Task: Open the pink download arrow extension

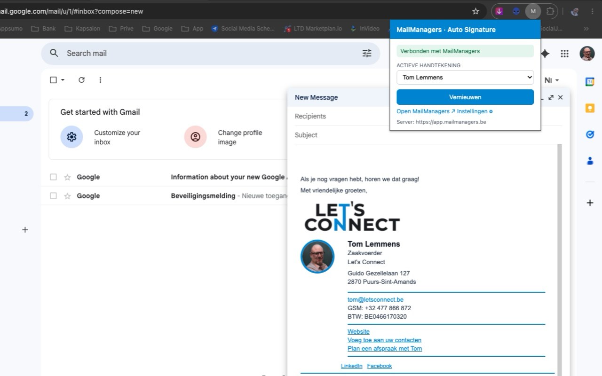Action: click(x=499, y=11)
